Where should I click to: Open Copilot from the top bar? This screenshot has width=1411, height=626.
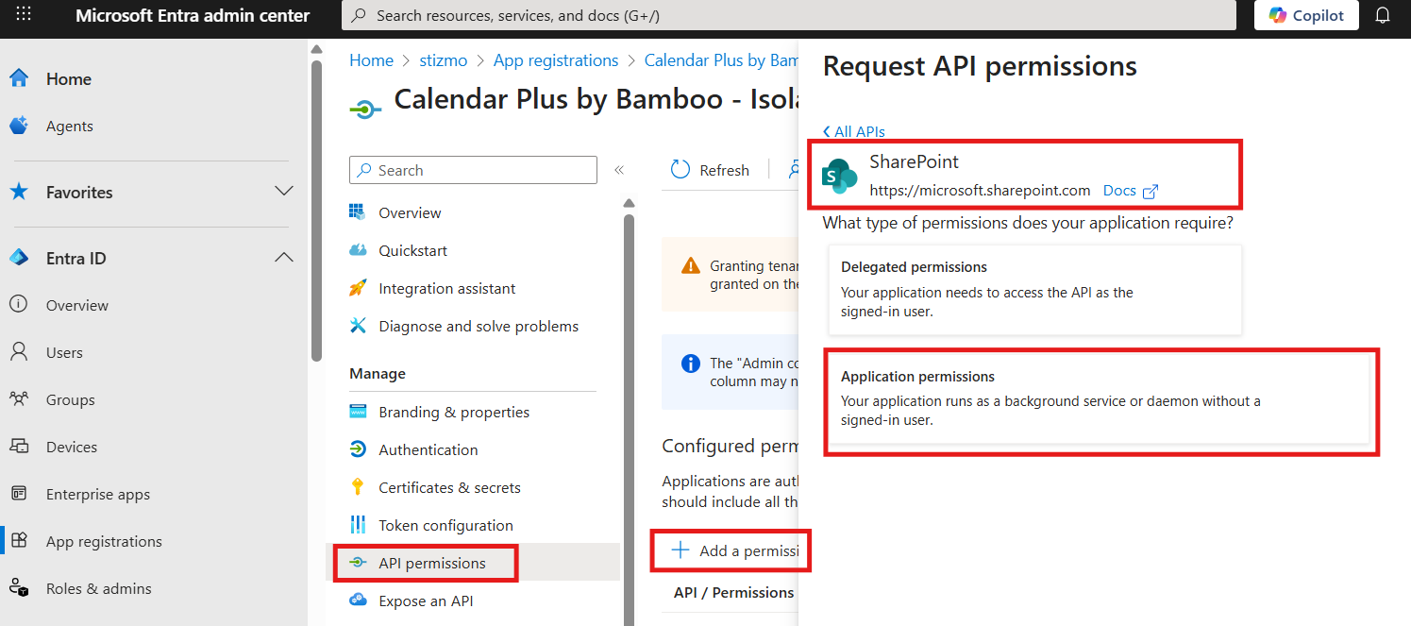pos(1306,15)
